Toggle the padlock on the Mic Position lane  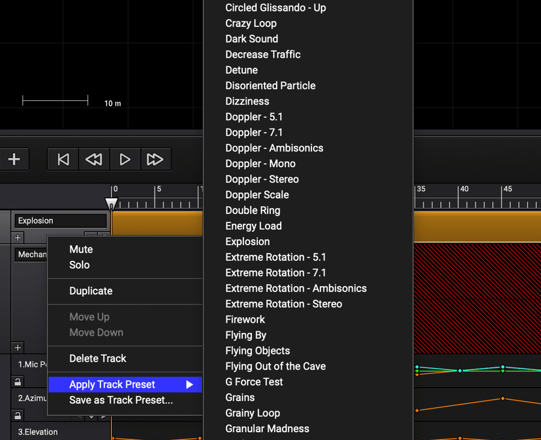tap(18, 382)
